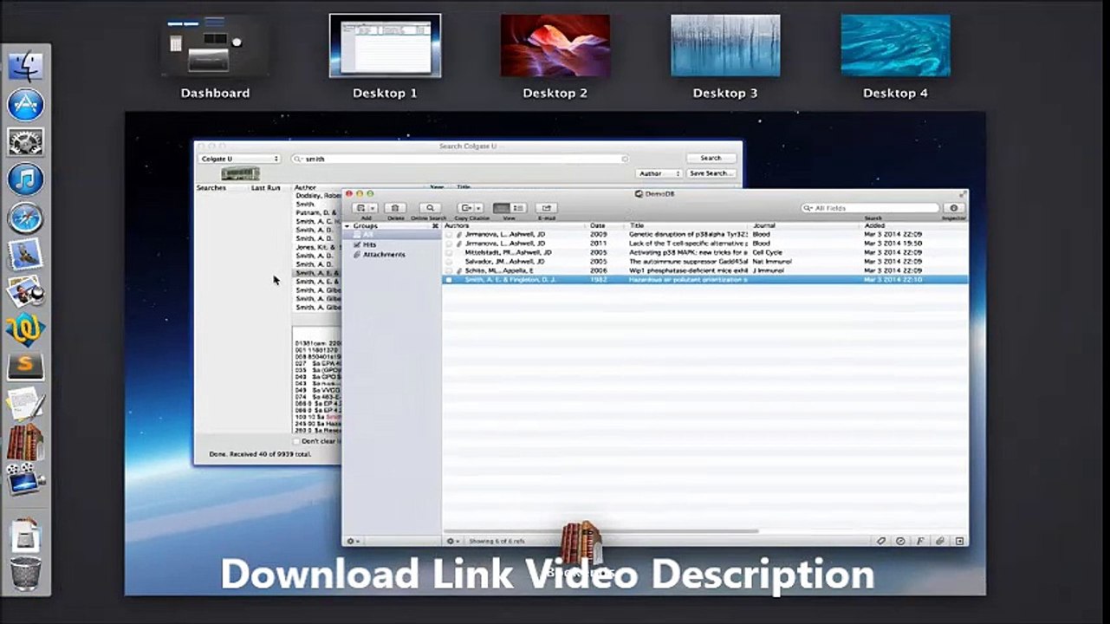The image size is (1110, 624).
Task: Tick the checkbox for the Schito reference
Action: [449, 270]
